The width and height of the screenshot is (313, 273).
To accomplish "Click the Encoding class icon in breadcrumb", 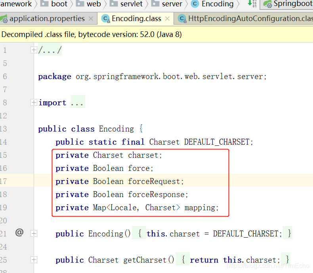I will point(195,4).
